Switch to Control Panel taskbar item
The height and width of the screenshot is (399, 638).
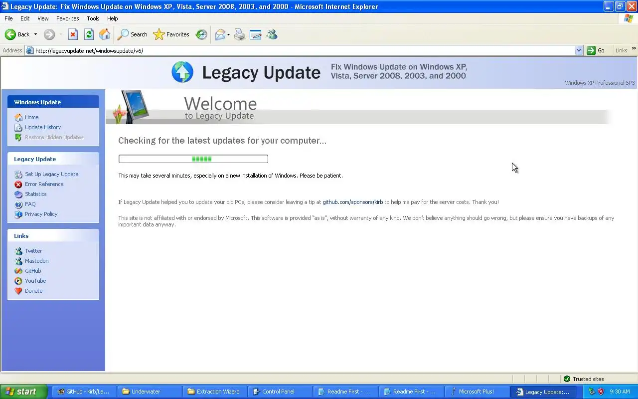click(x=280, y=392)
